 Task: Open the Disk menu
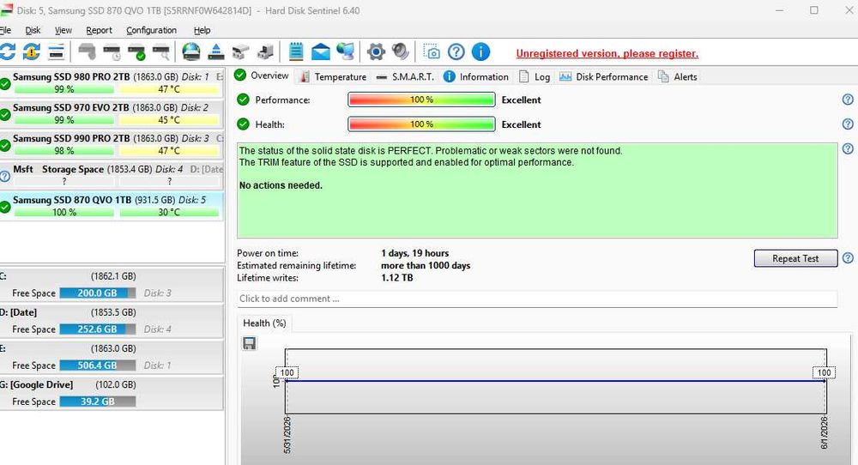click(x=33, y=30)
